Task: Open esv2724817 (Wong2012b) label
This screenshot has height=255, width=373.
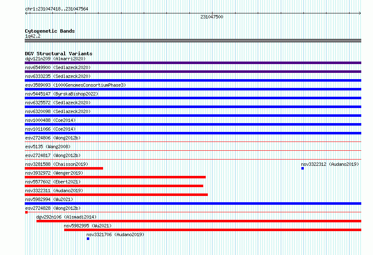Action: [53, 155]
